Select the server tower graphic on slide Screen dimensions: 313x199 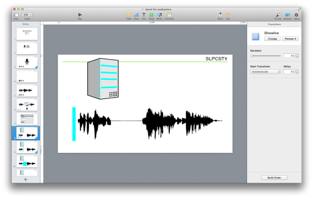click(103, 79)
